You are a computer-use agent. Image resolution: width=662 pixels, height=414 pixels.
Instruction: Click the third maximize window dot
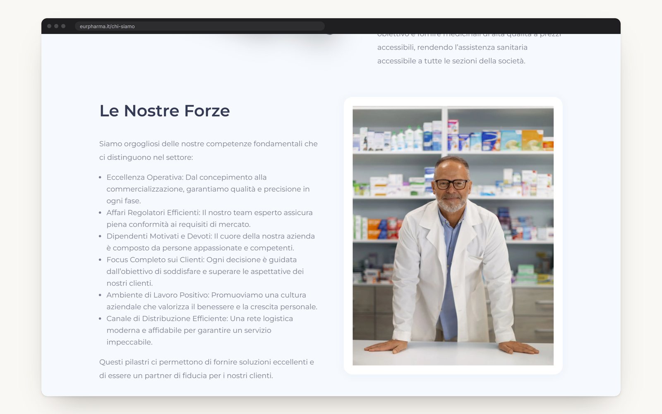pos(63,26)
